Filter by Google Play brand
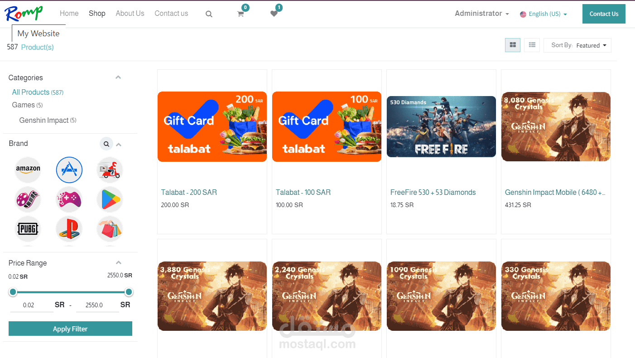Image resolution: width=635 pixels, height=358 pixels. click(110, 199)
